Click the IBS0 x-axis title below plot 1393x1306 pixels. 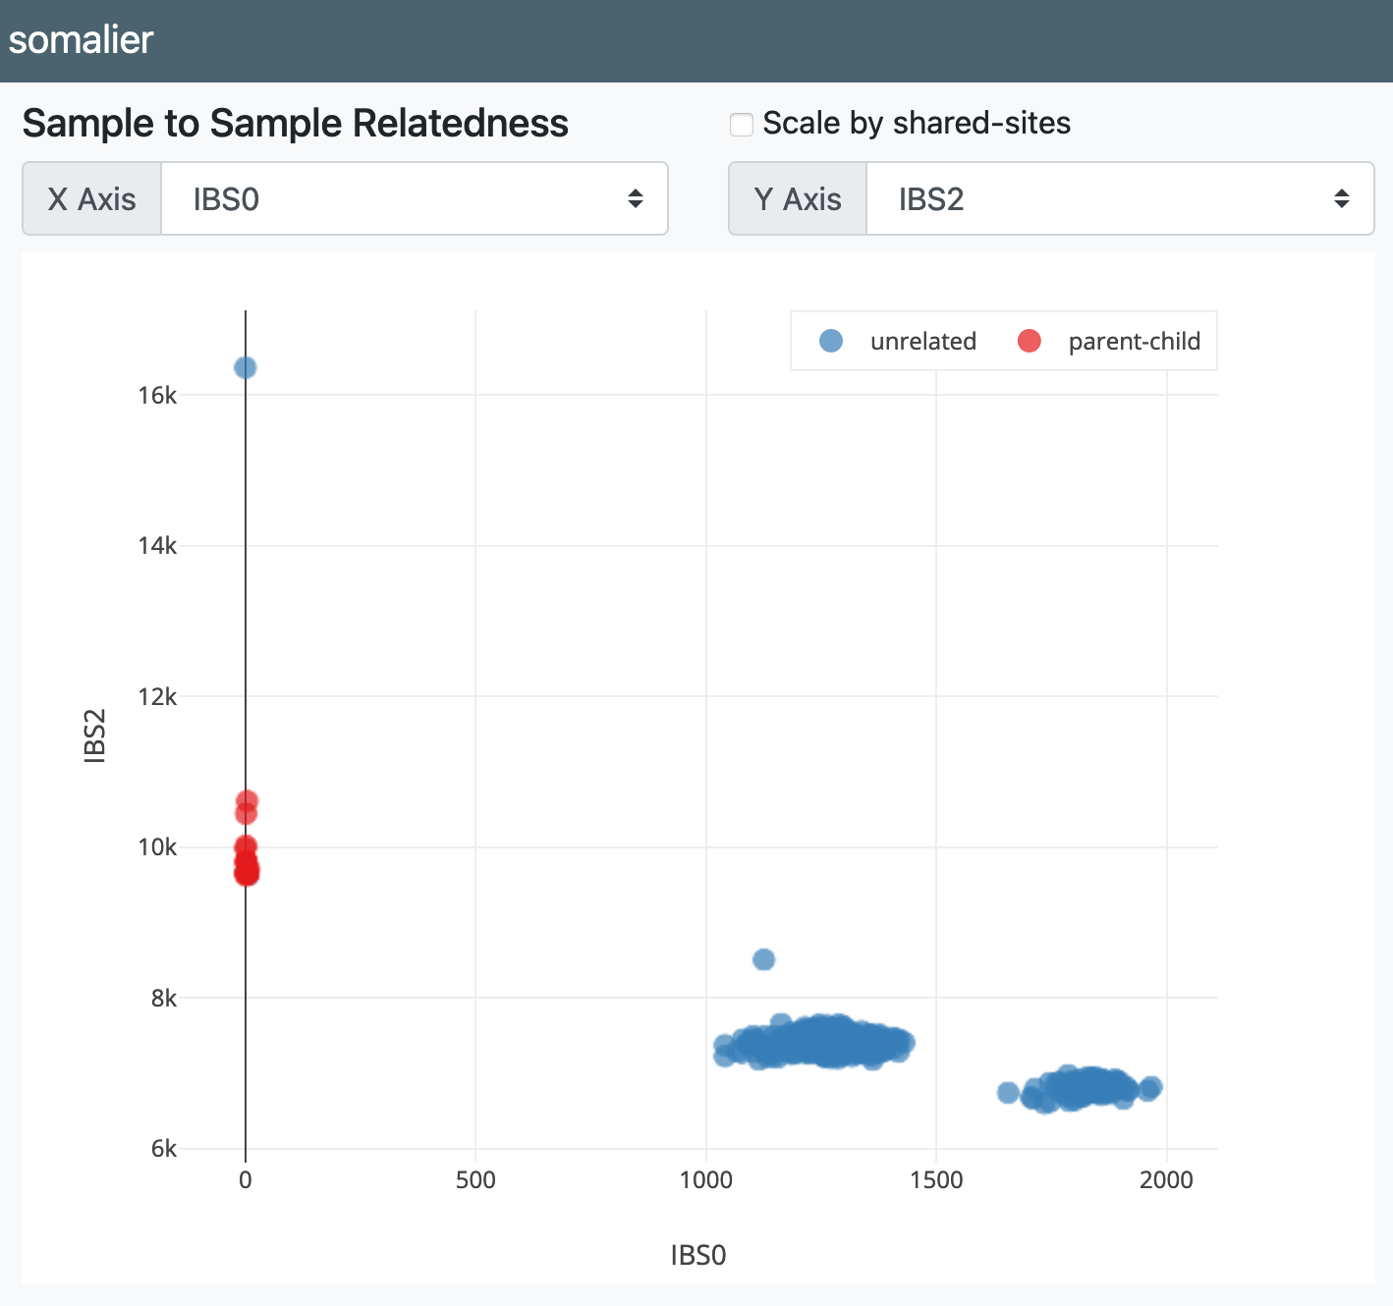point(698,1255)
